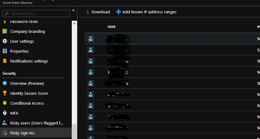The height and width of the screenshot is (139, 260).
Task: Click the blue plus icon for IP ranges
Action: coord(118,12)
